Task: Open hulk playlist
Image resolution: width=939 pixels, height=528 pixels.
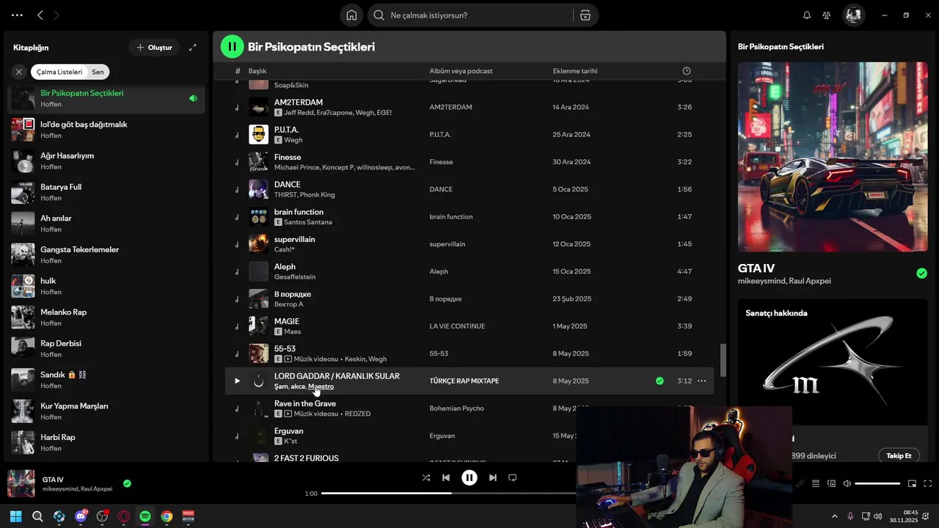Action: pyautogui.click(x=106, y=286)
